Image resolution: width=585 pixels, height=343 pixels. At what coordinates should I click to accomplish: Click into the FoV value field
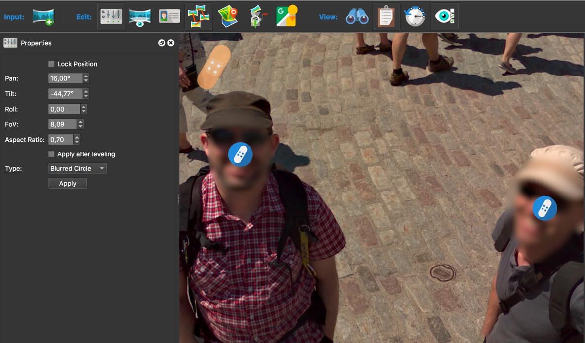coord(62,124)
